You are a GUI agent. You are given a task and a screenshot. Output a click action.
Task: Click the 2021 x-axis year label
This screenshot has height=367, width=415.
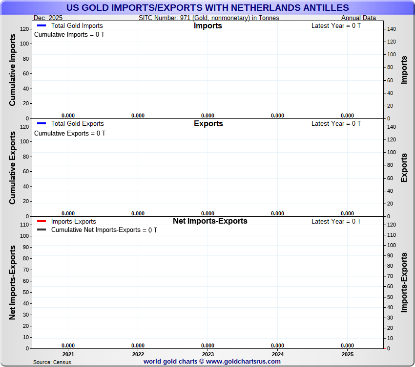pyautogui.click(x=68, y=354)
